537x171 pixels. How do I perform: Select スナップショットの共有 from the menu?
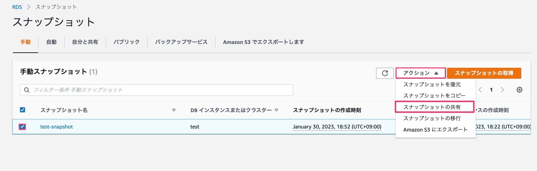click(432, 107)
